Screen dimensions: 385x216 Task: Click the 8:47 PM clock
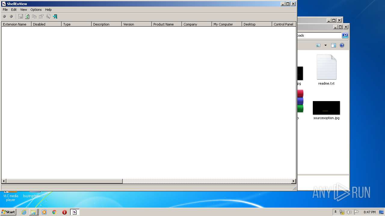pyautogui.click(x=369, y=212)
